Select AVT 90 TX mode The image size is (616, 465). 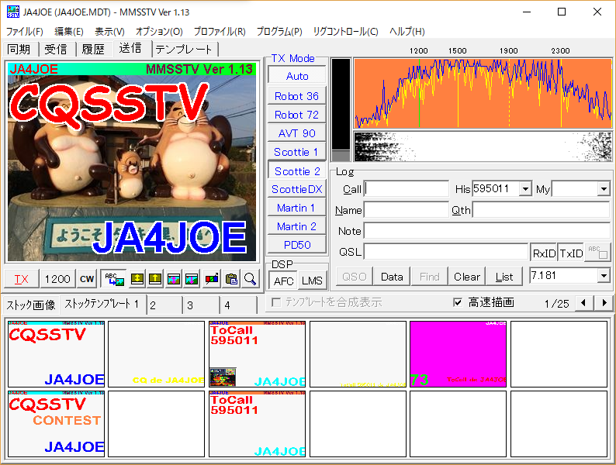pyautogui.click(x=297, y=133)
